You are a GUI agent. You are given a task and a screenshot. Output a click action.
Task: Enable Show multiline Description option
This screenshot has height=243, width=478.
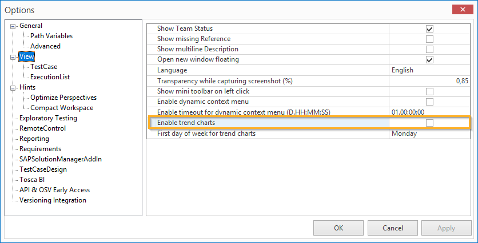429,50
